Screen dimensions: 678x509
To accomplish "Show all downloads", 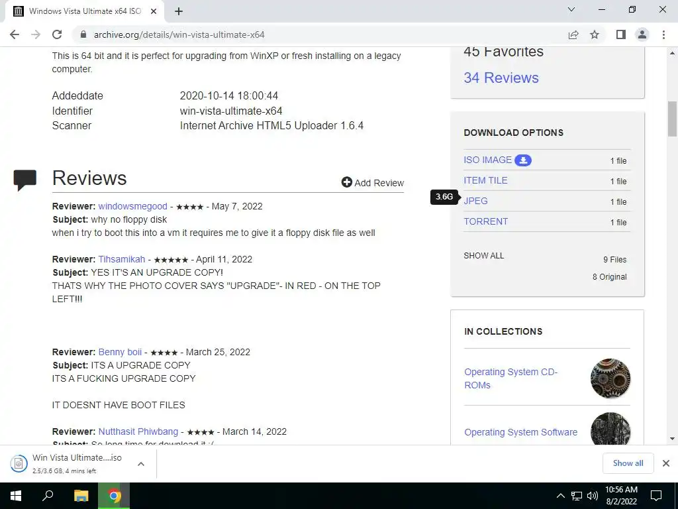I will pos(628,463).
